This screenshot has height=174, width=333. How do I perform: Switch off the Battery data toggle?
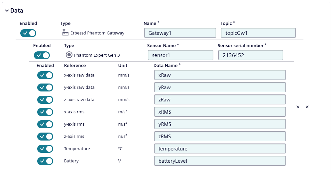point(45,161)
